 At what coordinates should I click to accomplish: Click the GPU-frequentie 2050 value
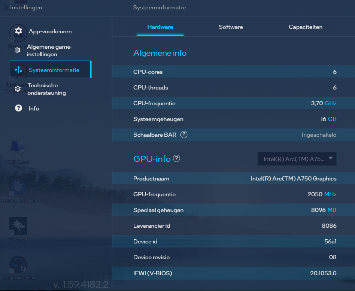(x=315, y=194)
